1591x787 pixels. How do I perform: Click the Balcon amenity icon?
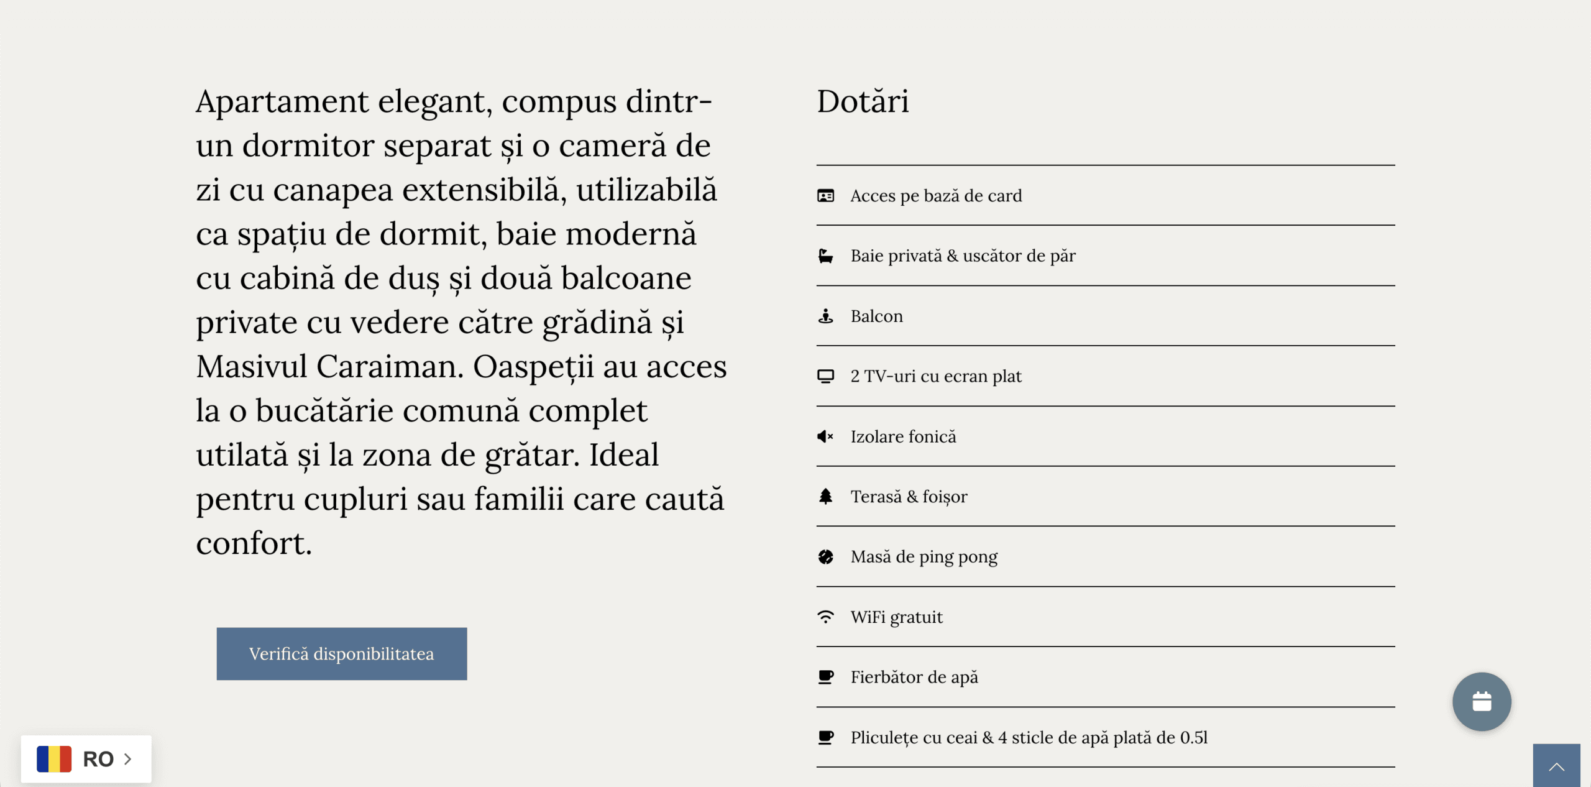[825, 316]
